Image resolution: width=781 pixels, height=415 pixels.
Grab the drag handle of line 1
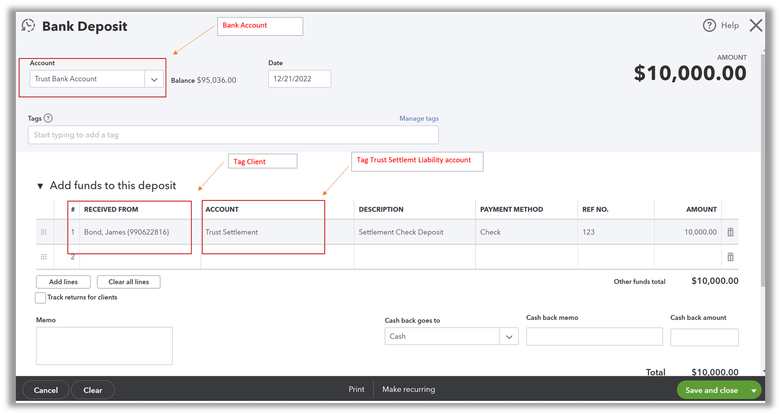[x=44, y=232]
